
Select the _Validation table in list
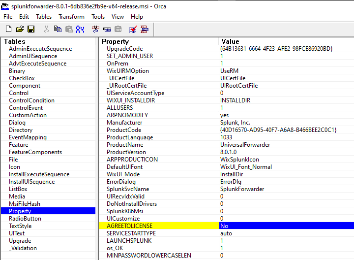click(x=23, y=248)
